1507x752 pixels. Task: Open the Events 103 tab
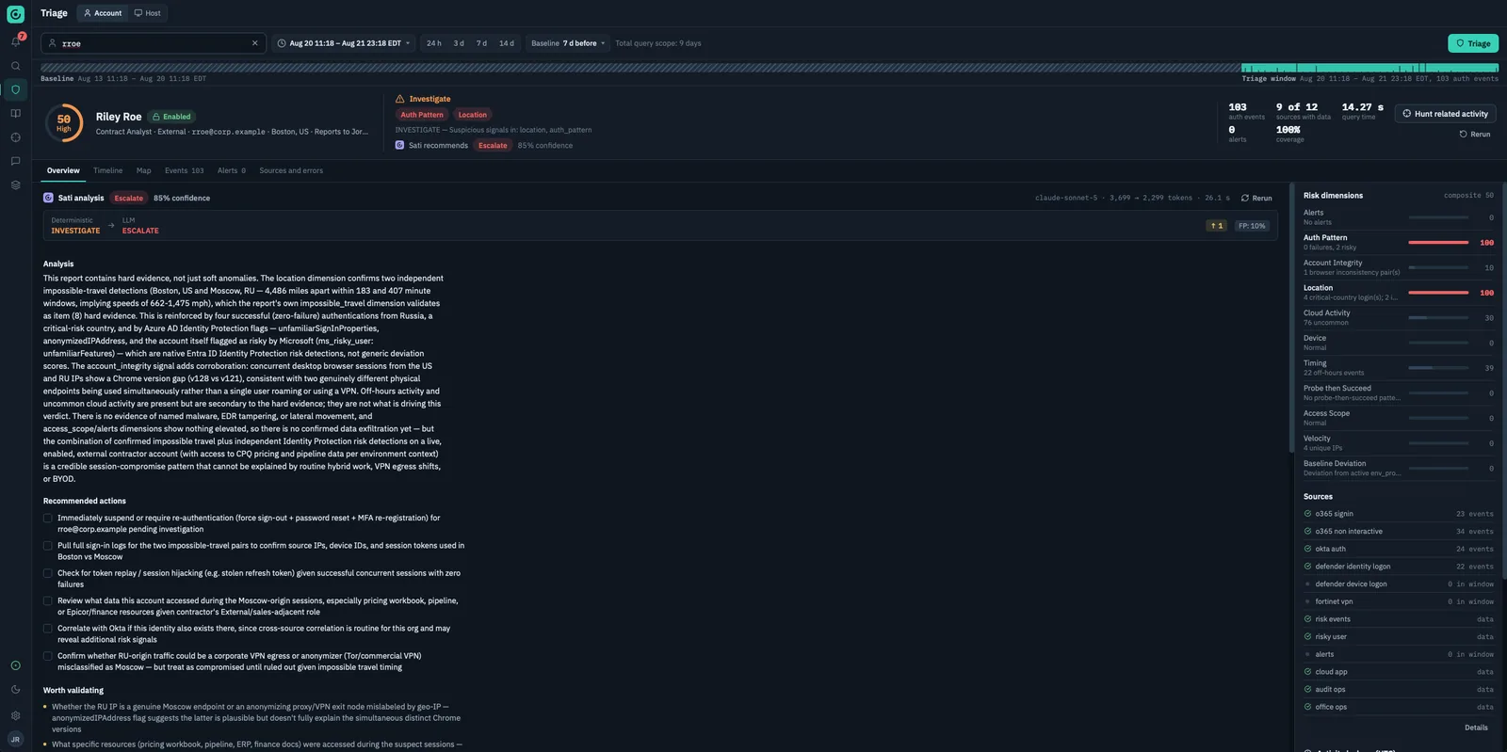[x=184, y=170]
